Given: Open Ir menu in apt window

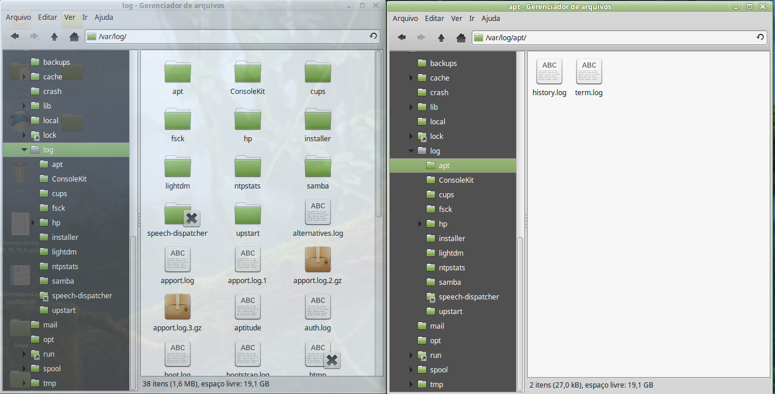Looking at the screenshot, I should [x=472, y=19].
